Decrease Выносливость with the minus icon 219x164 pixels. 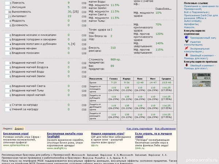point(83,12)
